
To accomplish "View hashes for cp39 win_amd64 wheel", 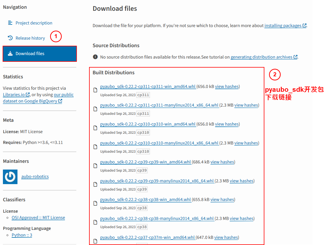I will pyautogui.click(x=222, y=162).
